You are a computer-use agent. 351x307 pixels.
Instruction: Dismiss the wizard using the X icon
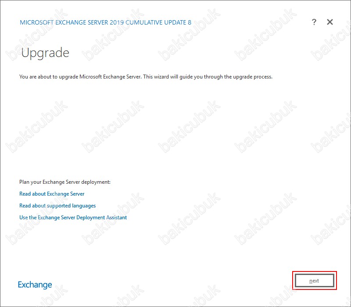330,22
